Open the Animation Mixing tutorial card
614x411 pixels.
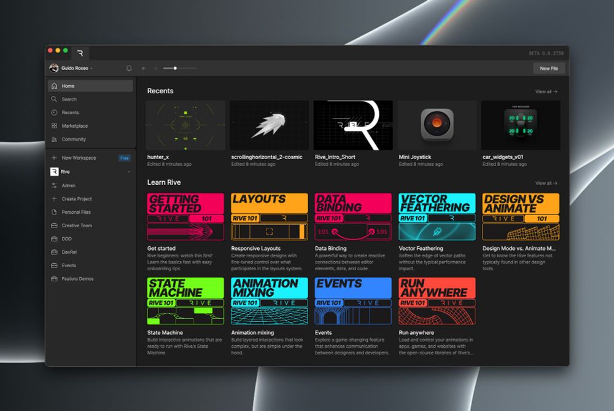point(270,301)
